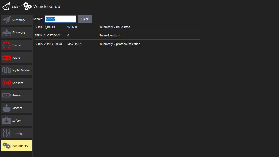Select the Motors icon in sidebar
The width and height of the screenshot is (279, 157).
7,108
